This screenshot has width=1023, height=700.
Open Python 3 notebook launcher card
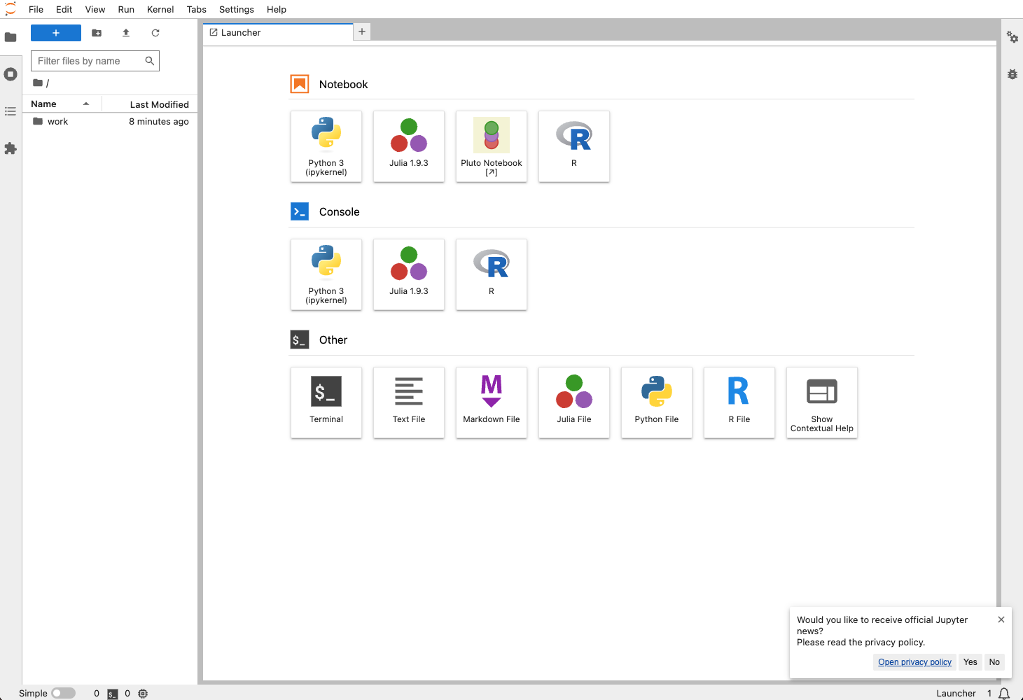pyautogui.click(x=326, y=146)
